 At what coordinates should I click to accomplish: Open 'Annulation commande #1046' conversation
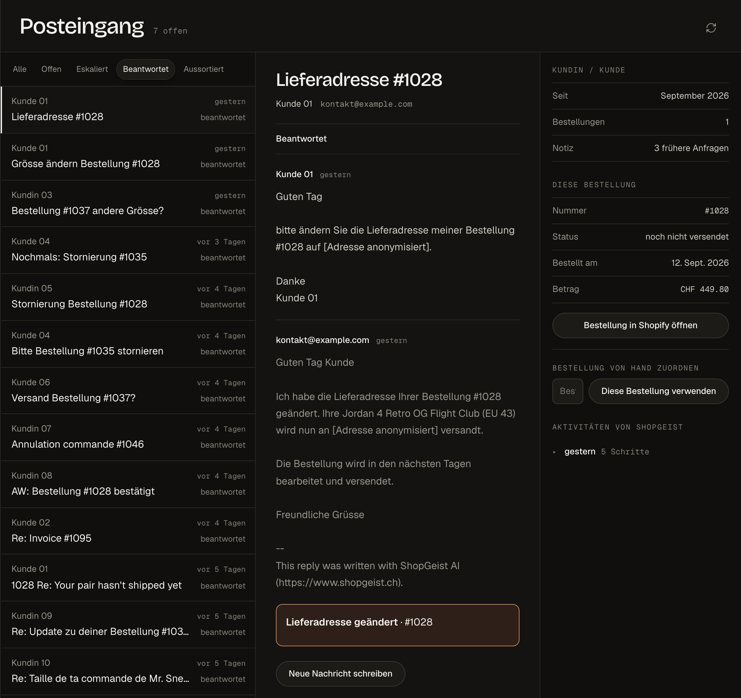(128, 437)
